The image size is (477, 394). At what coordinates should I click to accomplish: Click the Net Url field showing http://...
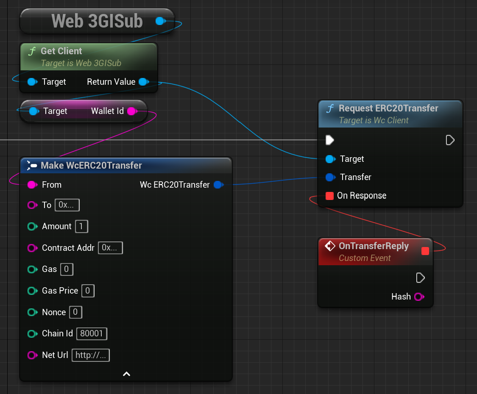point(90,355)
